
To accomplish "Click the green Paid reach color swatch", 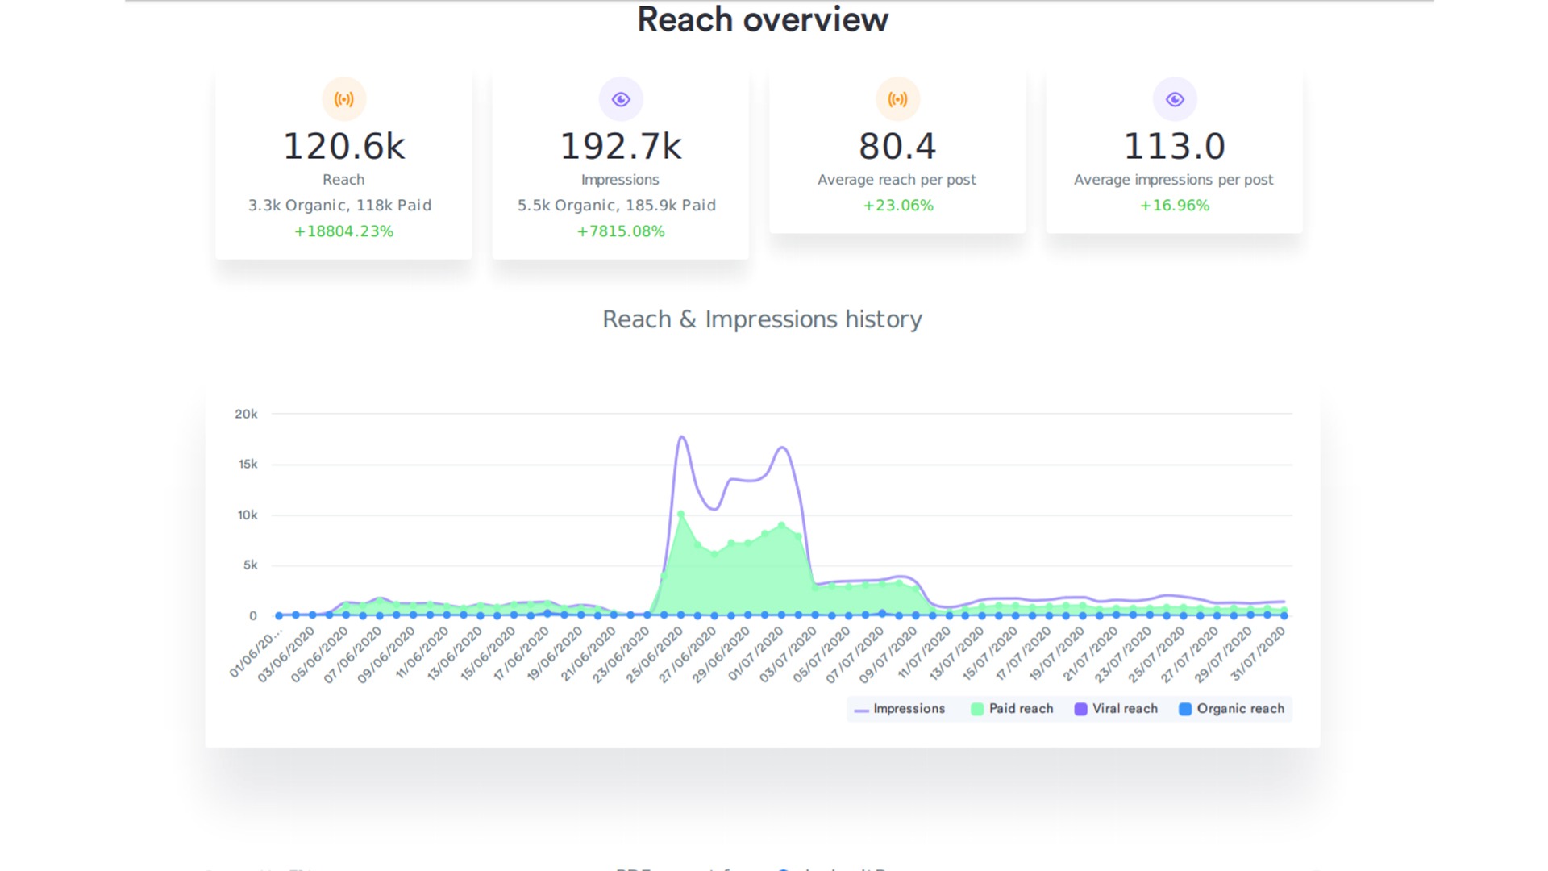I will coord(977,709).
